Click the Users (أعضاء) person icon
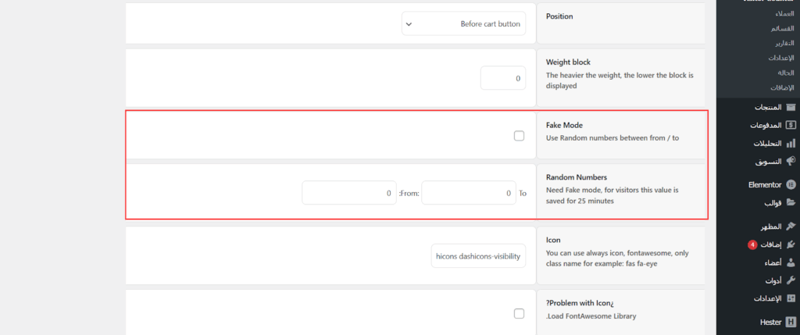 (x=791, y=262)
